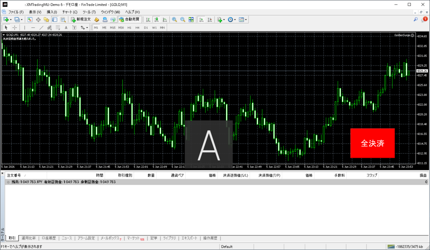The image size is (430, 250).
Task: Open search with the magnifier icon at top right
Action: point(416,19)
